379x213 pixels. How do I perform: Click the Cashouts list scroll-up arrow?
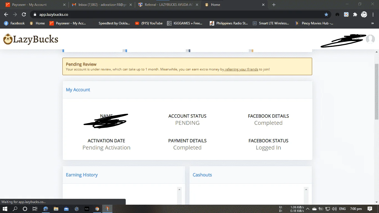point(306,189)
